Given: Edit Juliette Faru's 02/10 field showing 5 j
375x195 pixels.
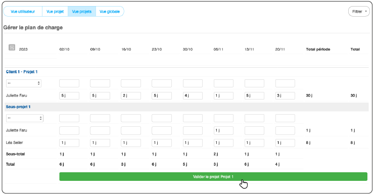Looking at the screenshot, I should 69,95.
